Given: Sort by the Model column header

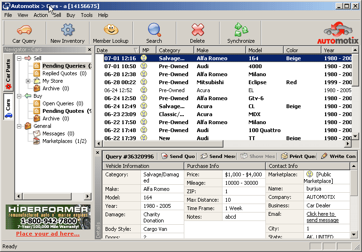Looking at the screenshot, I should click(264, 50).
